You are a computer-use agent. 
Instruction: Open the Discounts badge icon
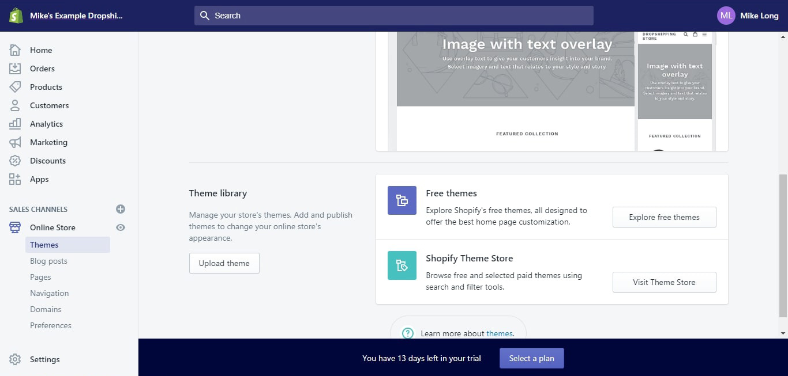[15, 161]
